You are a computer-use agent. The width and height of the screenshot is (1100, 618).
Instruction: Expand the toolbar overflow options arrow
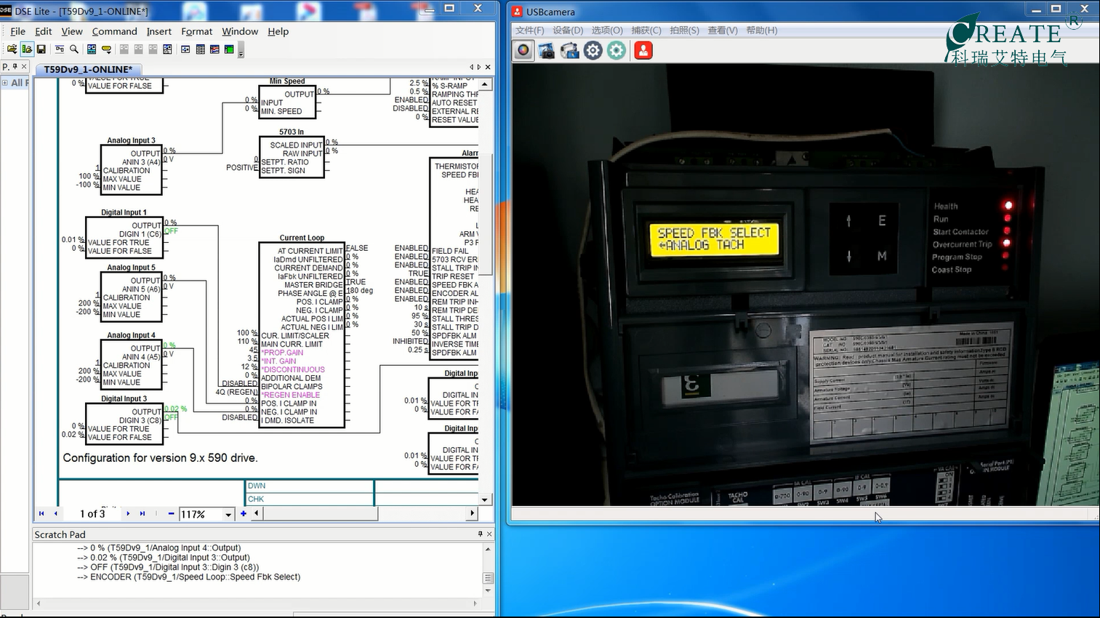click(241, 51)
